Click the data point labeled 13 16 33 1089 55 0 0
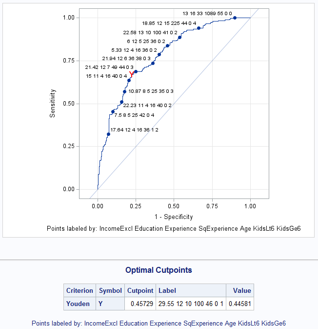This screenshot has width=318, height=329. (235, 18)
